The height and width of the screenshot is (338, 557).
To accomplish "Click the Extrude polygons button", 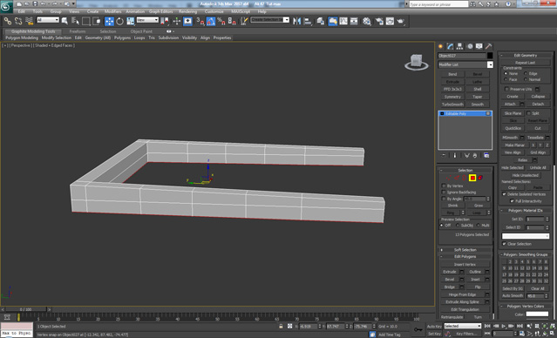I will [x=450, y=272].
